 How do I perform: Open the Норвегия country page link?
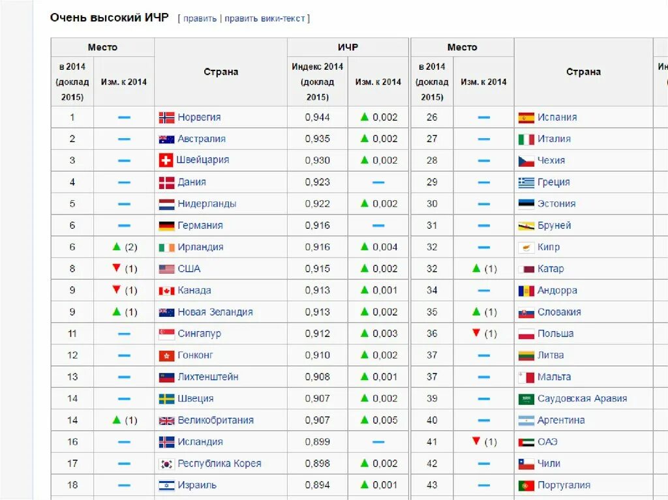pyautogui.click(x=199, y=117)
